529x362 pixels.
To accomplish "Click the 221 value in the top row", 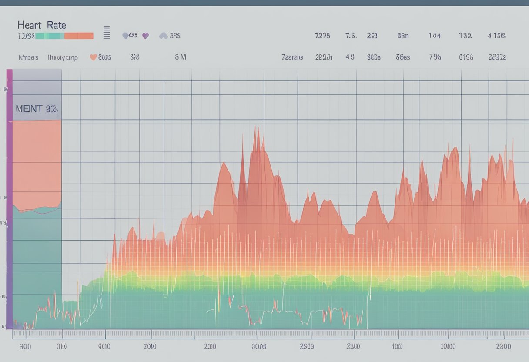I will [372, 36].
